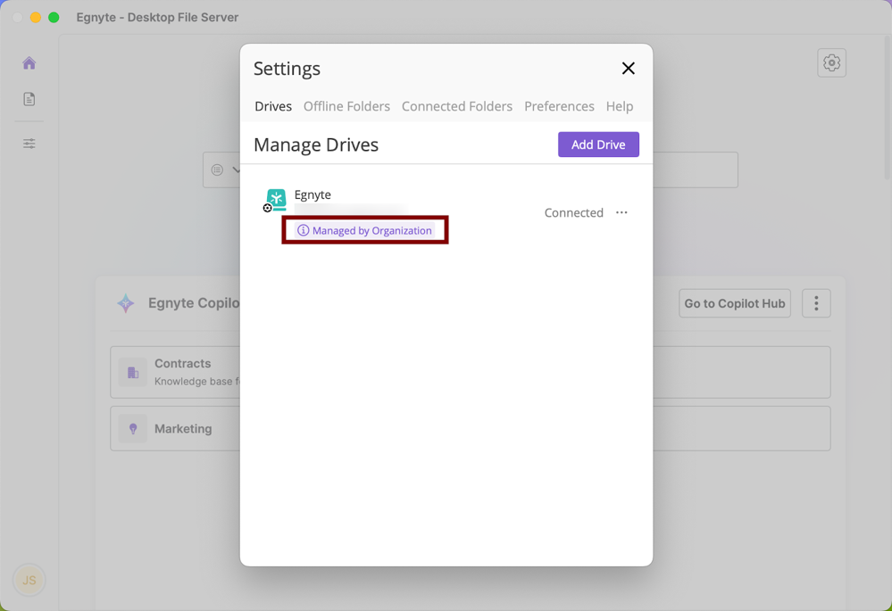892x611 pixels.
Task: Open the Files document icon in sidebar
Action: point(29,99)
